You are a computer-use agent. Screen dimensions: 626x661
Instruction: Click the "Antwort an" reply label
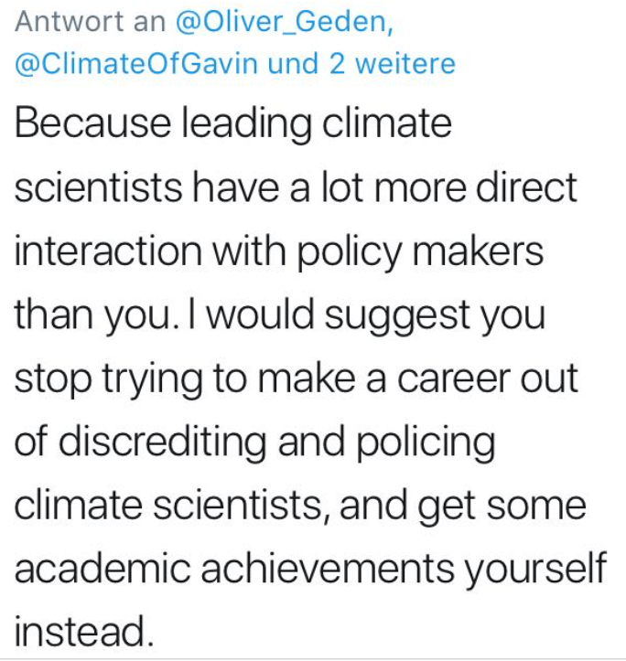coord(91,22)
